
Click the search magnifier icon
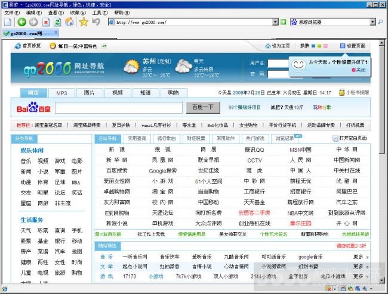[x=380, y=22]
